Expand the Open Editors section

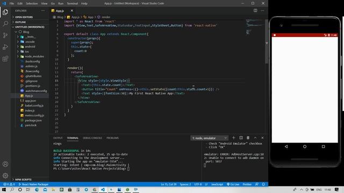coord(30,17)
